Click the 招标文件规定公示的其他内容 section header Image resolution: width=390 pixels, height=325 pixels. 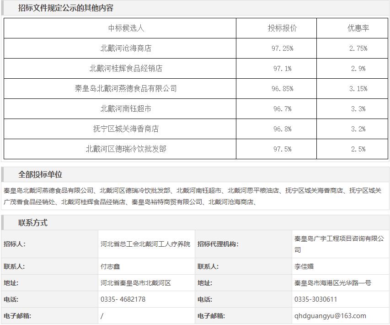(x=66, y=8)
